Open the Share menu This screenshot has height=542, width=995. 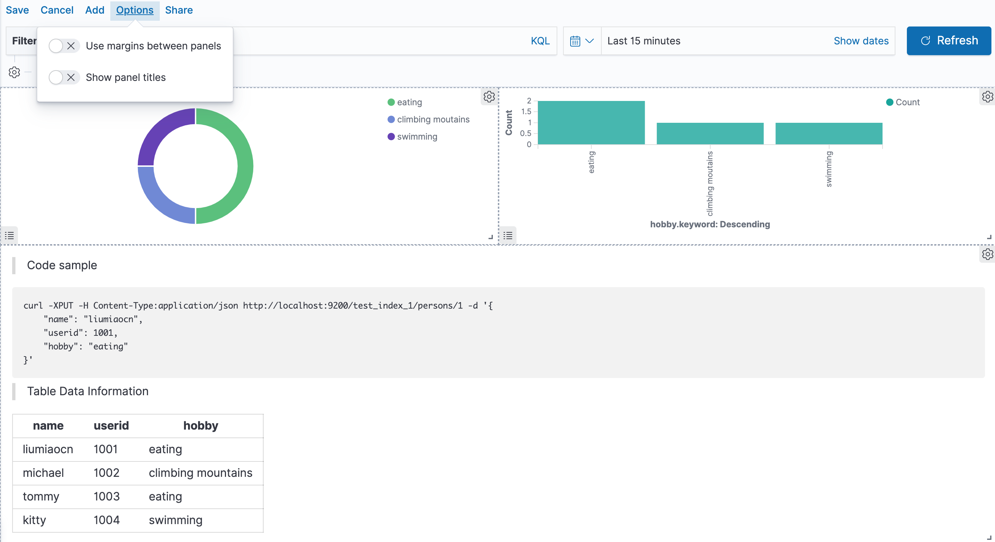(x=178, y=10)
